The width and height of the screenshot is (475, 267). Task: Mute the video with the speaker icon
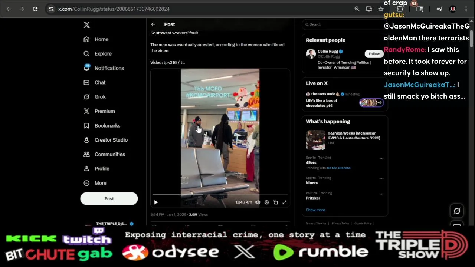click(258, 202)
